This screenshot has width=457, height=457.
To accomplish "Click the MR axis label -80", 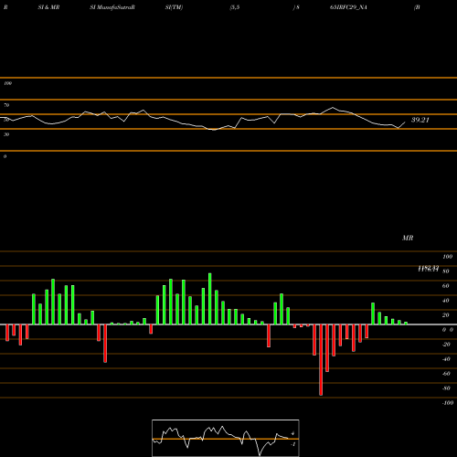I will point(446,388).
